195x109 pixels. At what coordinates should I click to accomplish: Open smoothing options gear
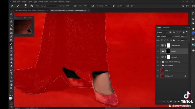tap(114, 6)
